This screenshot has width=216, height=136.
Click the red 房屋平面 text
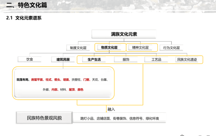37,80
